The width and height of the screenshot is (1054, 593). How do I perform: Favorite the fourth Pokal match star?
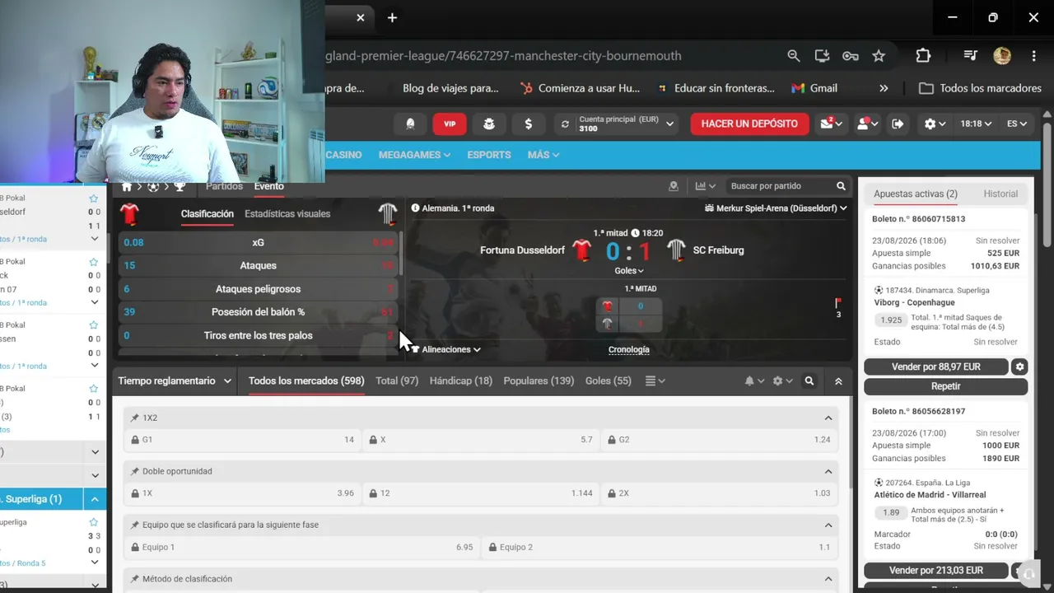coord(94,389)
